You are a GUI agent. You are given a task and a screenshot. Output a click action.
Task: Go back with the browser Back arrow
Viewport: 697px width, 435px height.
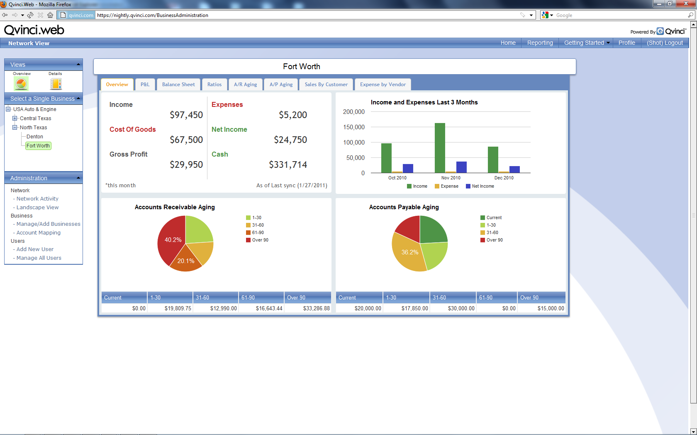5,15
